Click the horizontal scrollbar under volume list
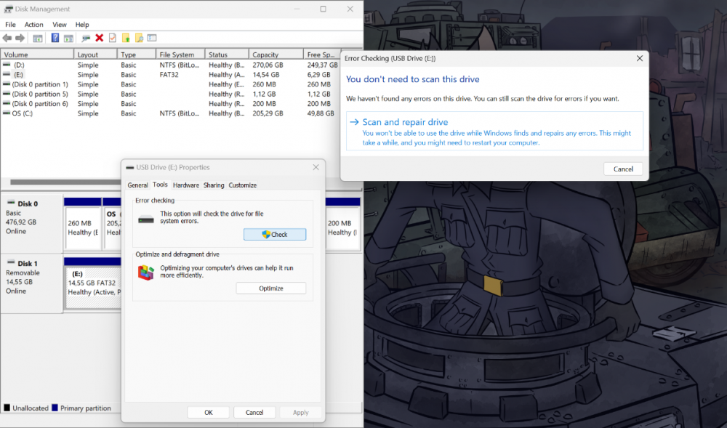The width and height of the screenshot is (727, 428). [65, 182]
